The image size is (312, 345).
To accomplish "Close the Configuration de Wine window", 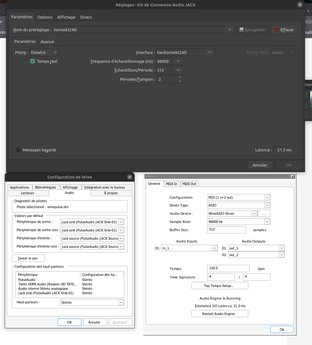I will [x=129, y=177].
